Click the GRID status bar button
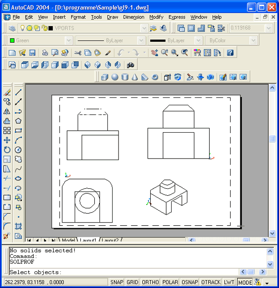This screenshot has width=279, height=288. point(133,282)
